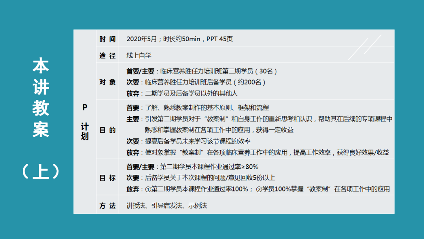
Task: Click the line about 后备学员（约200名）
Action: tap(196, 82)
